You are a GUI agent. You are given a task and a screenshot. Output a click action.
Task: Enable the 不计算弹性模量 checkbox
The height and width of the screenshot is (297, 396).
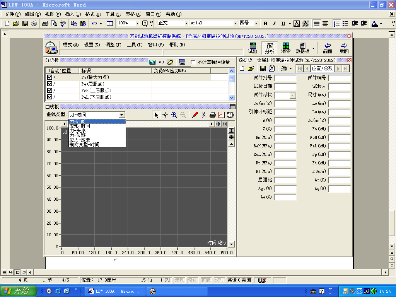pos(193,62)
